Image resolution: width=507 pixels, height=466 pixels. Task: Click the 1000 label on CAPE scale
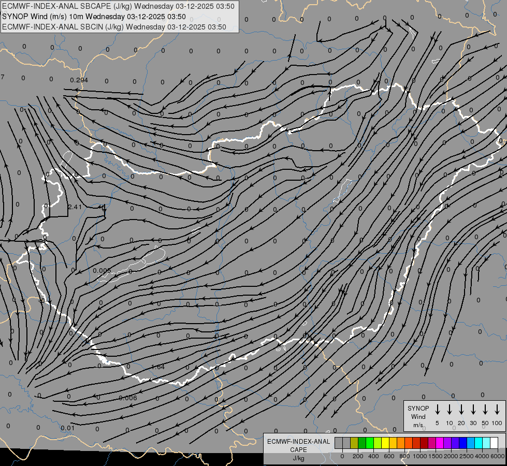[419, 456]
